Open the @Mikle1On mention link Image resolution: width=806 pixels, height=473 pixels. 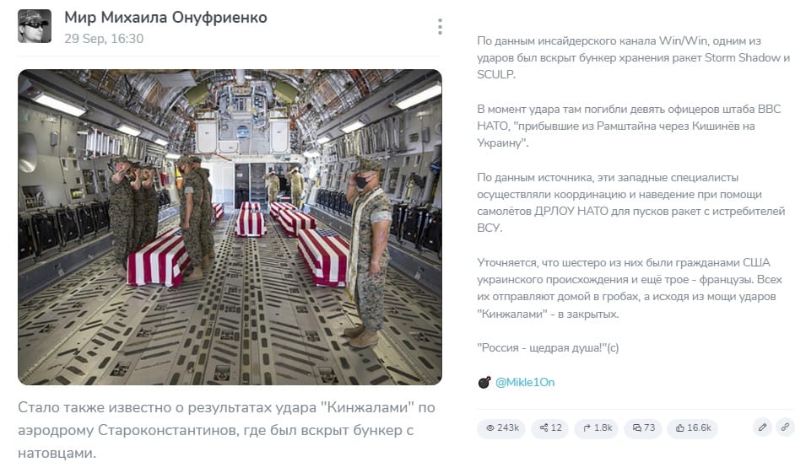click(525, 382)
